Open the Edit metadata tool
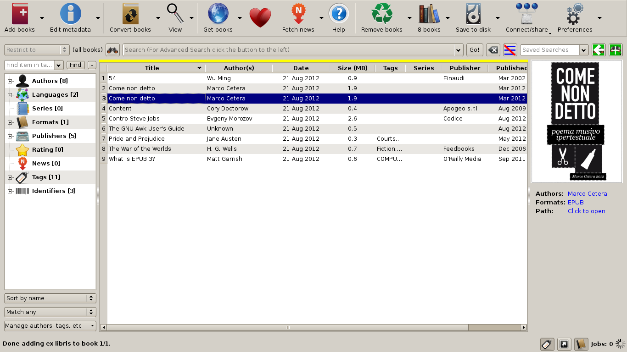This screenshot has height=352, width=627. 70,14
